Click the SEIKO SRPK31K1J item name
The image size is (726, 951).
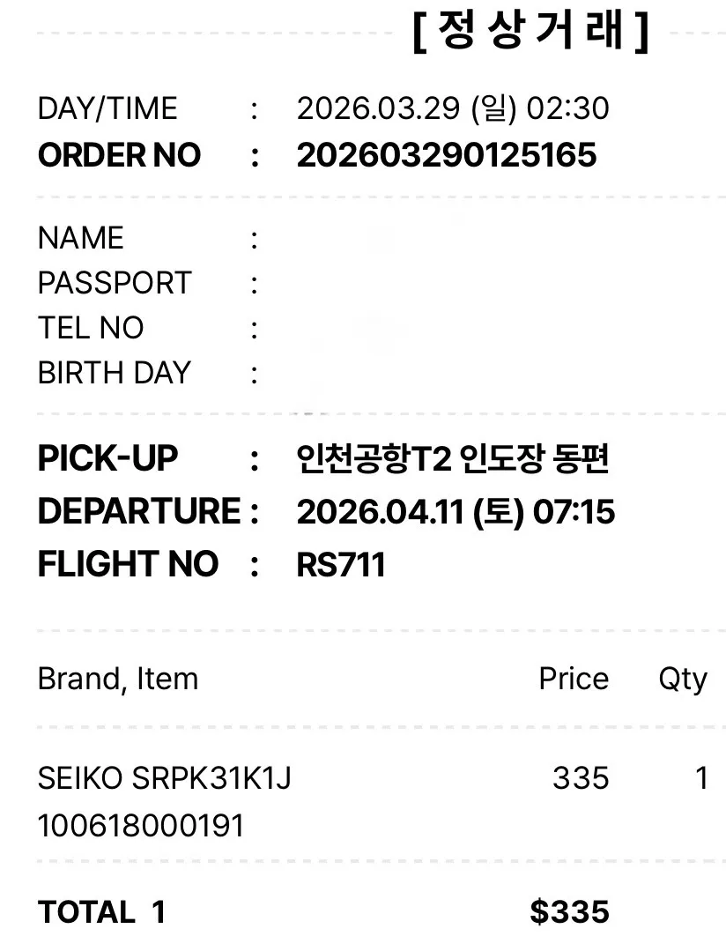tap(165, 778)
